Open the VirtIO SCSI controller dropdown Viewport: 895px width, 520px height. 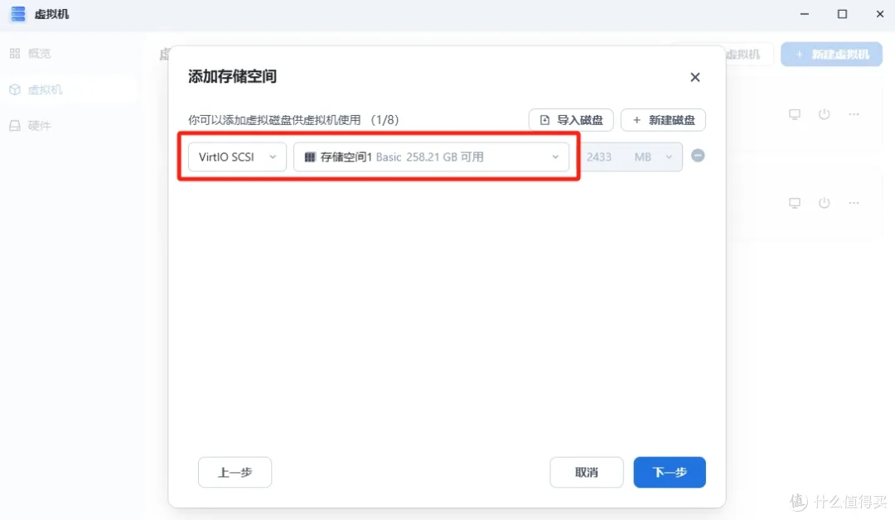point(237,157)
